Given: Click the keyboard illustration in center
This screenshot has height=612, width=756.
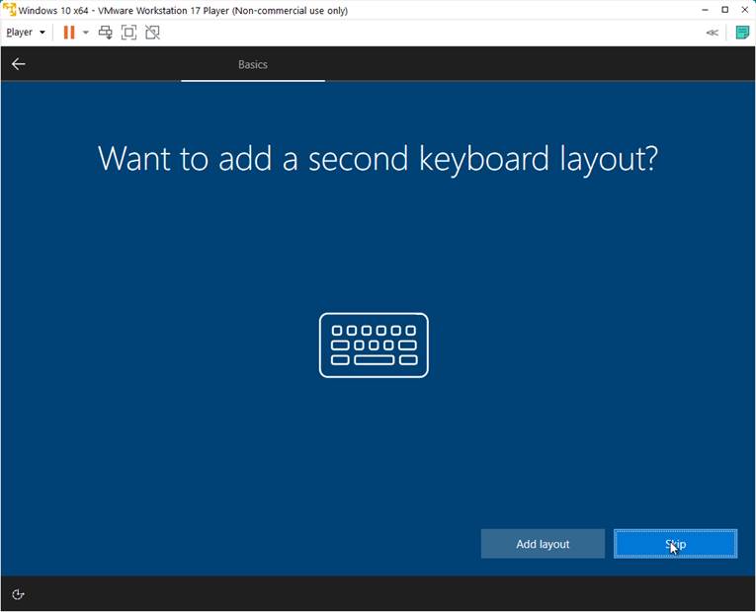Looking at the screenshot, I should tap(374, 345).
